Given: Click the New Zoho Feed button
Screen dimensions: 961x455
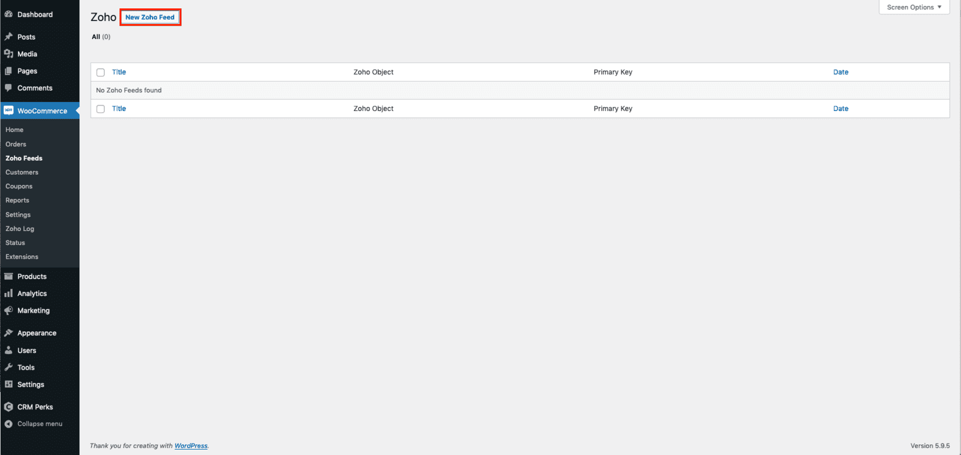Looking at the screenshot, I should tap(150, 17).
